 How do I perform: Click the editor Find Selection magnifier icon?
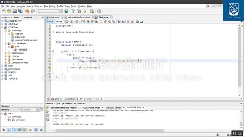[84, 22]
